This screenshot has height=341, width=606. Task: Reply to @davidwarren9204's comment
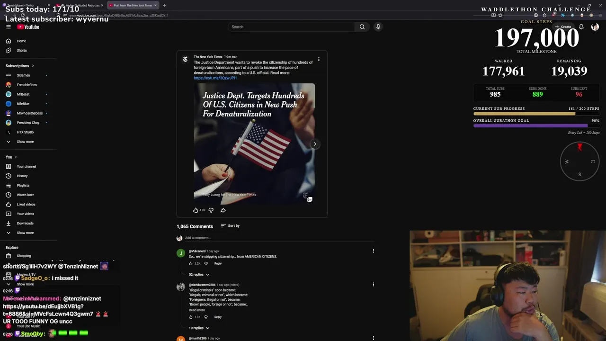coord(218,317)
